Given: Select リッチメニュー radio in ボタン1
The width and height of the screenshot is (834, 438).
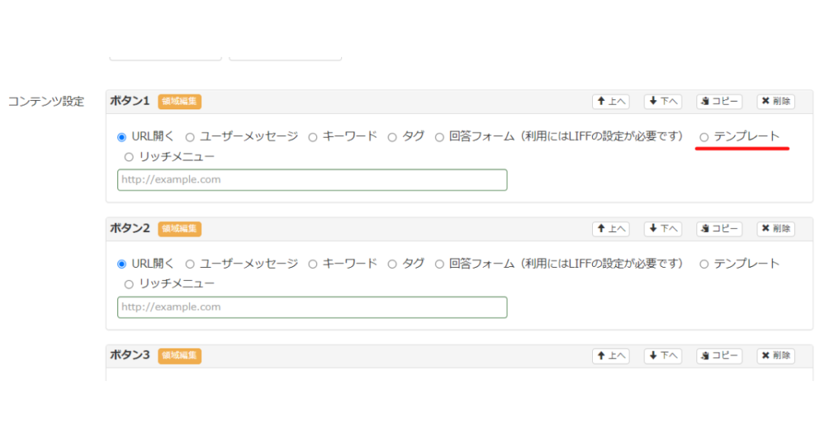Looking at the screenshot, I should click(129, 157).
